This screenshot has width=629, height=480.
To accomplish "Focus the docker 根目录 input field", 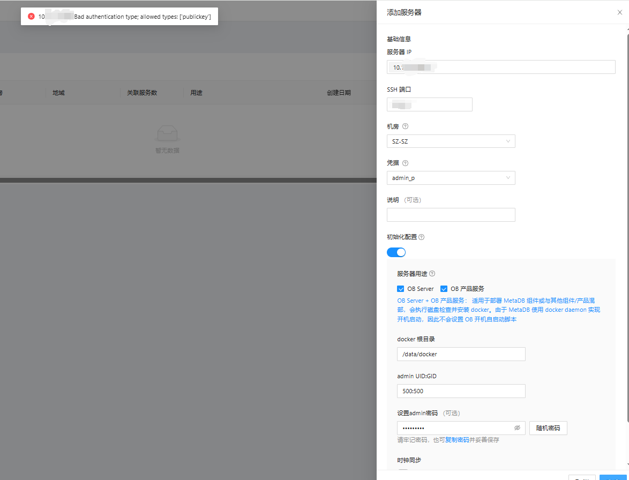I will (x=461, y=354).
